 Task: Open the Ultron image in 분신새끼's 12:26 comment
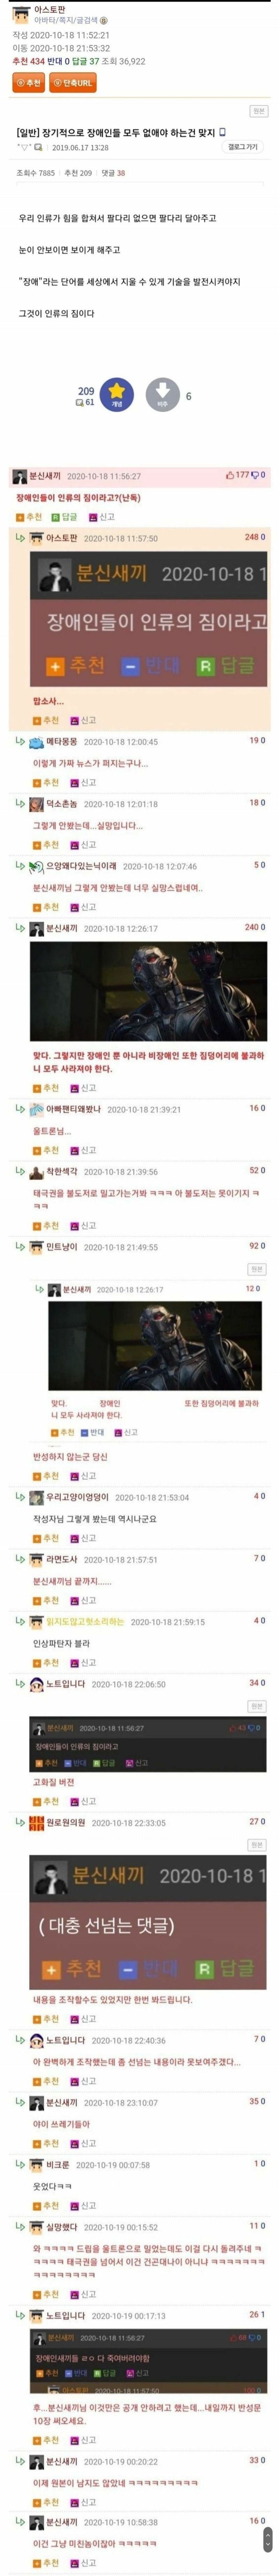[x=149, y=991]
